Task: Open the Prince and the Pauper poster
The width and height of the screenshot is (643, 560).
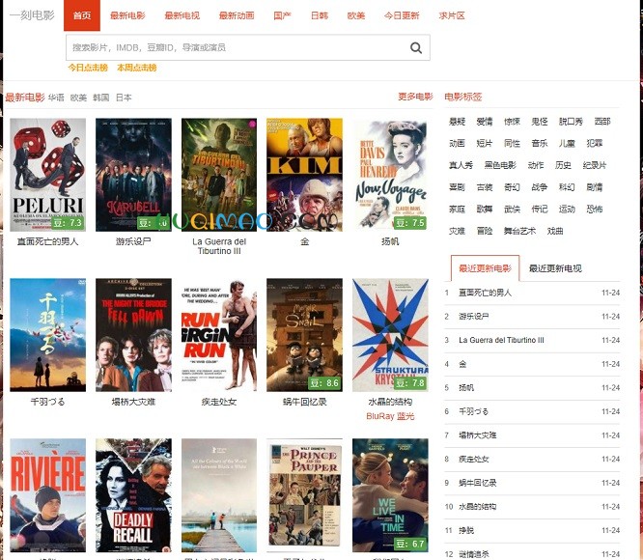Action: pyautogui.click(x=305, y=495)
